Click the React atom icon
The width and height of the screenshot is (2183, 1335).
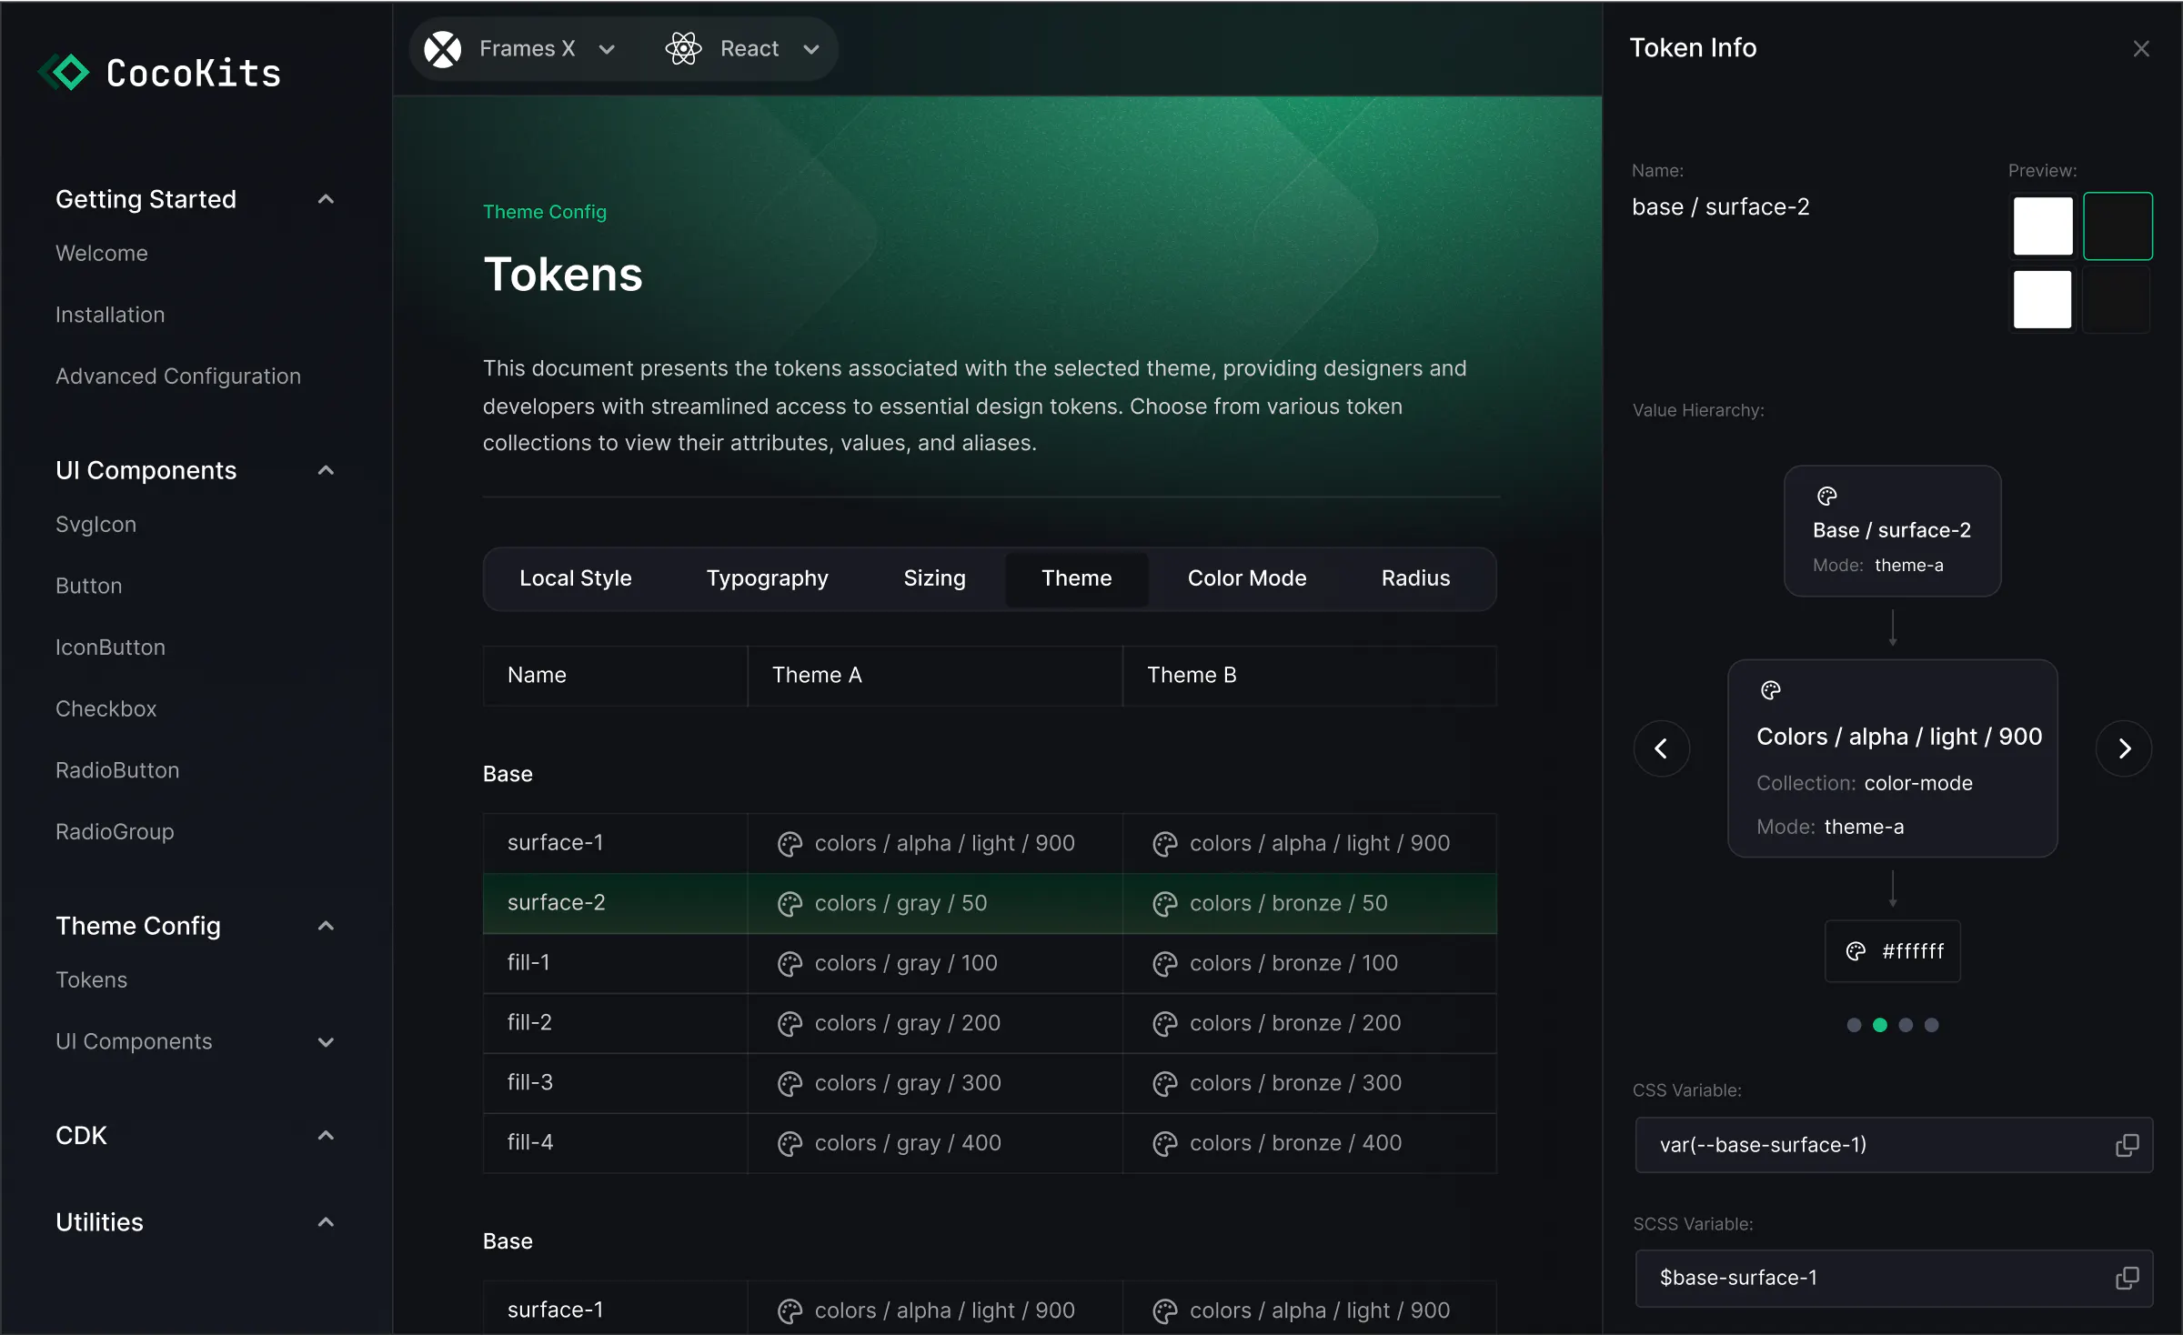pyautogui.click(x=684, y=49)
